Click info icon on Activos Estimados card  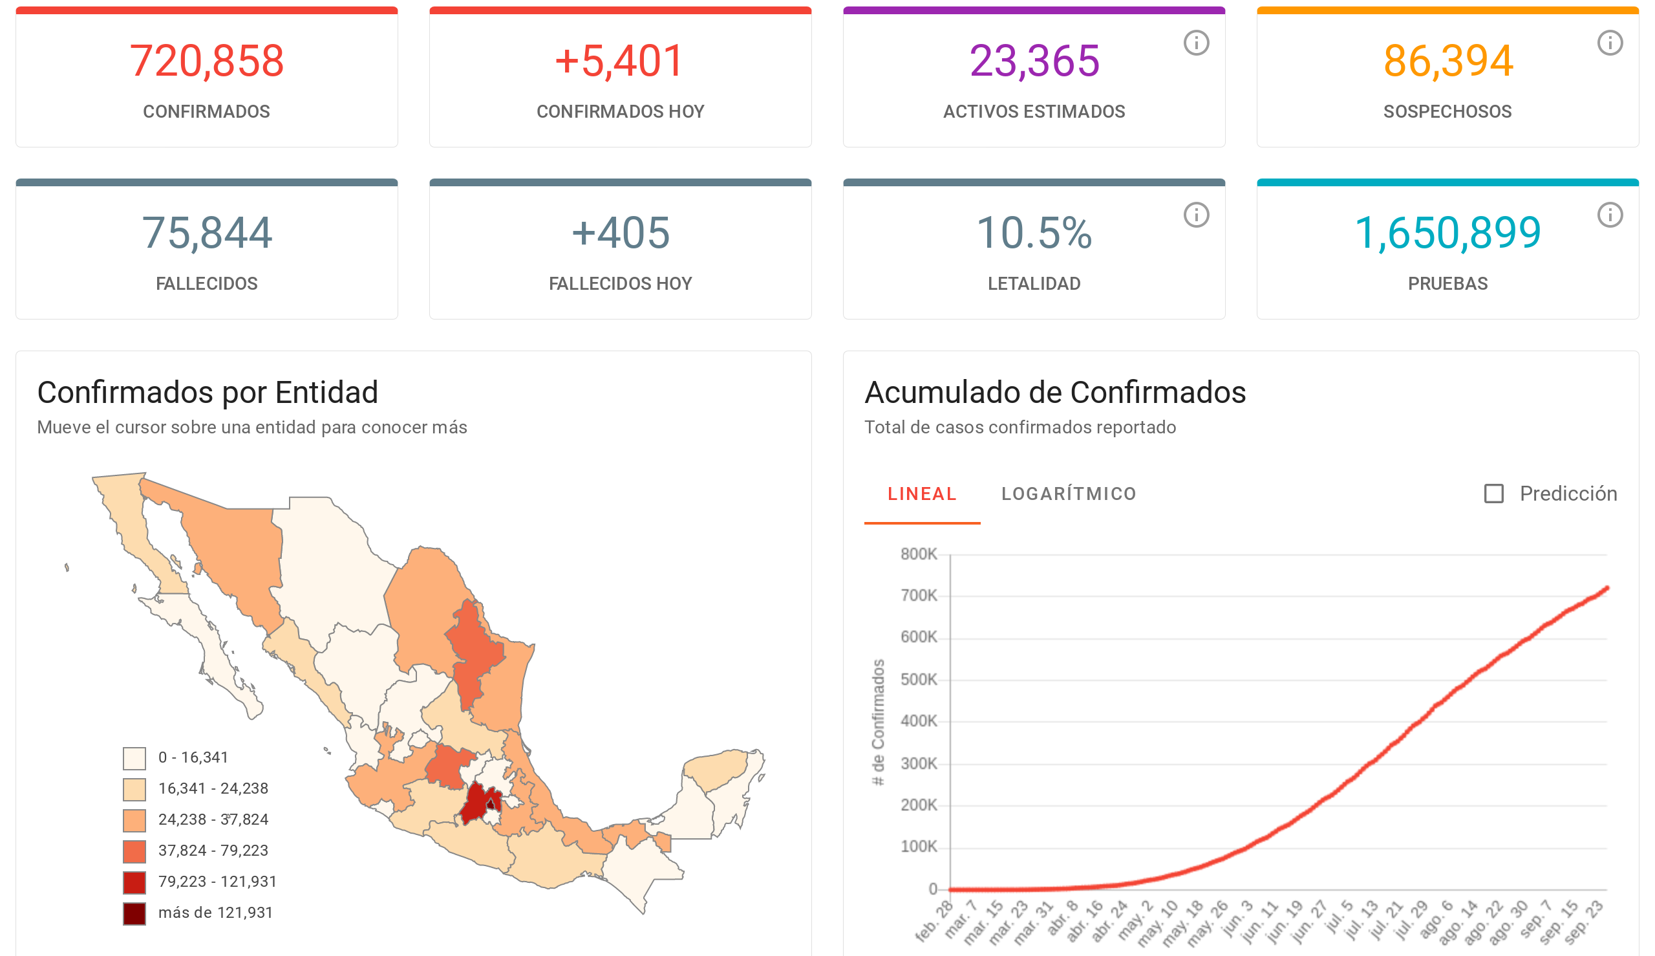[x=1195, y=43]
